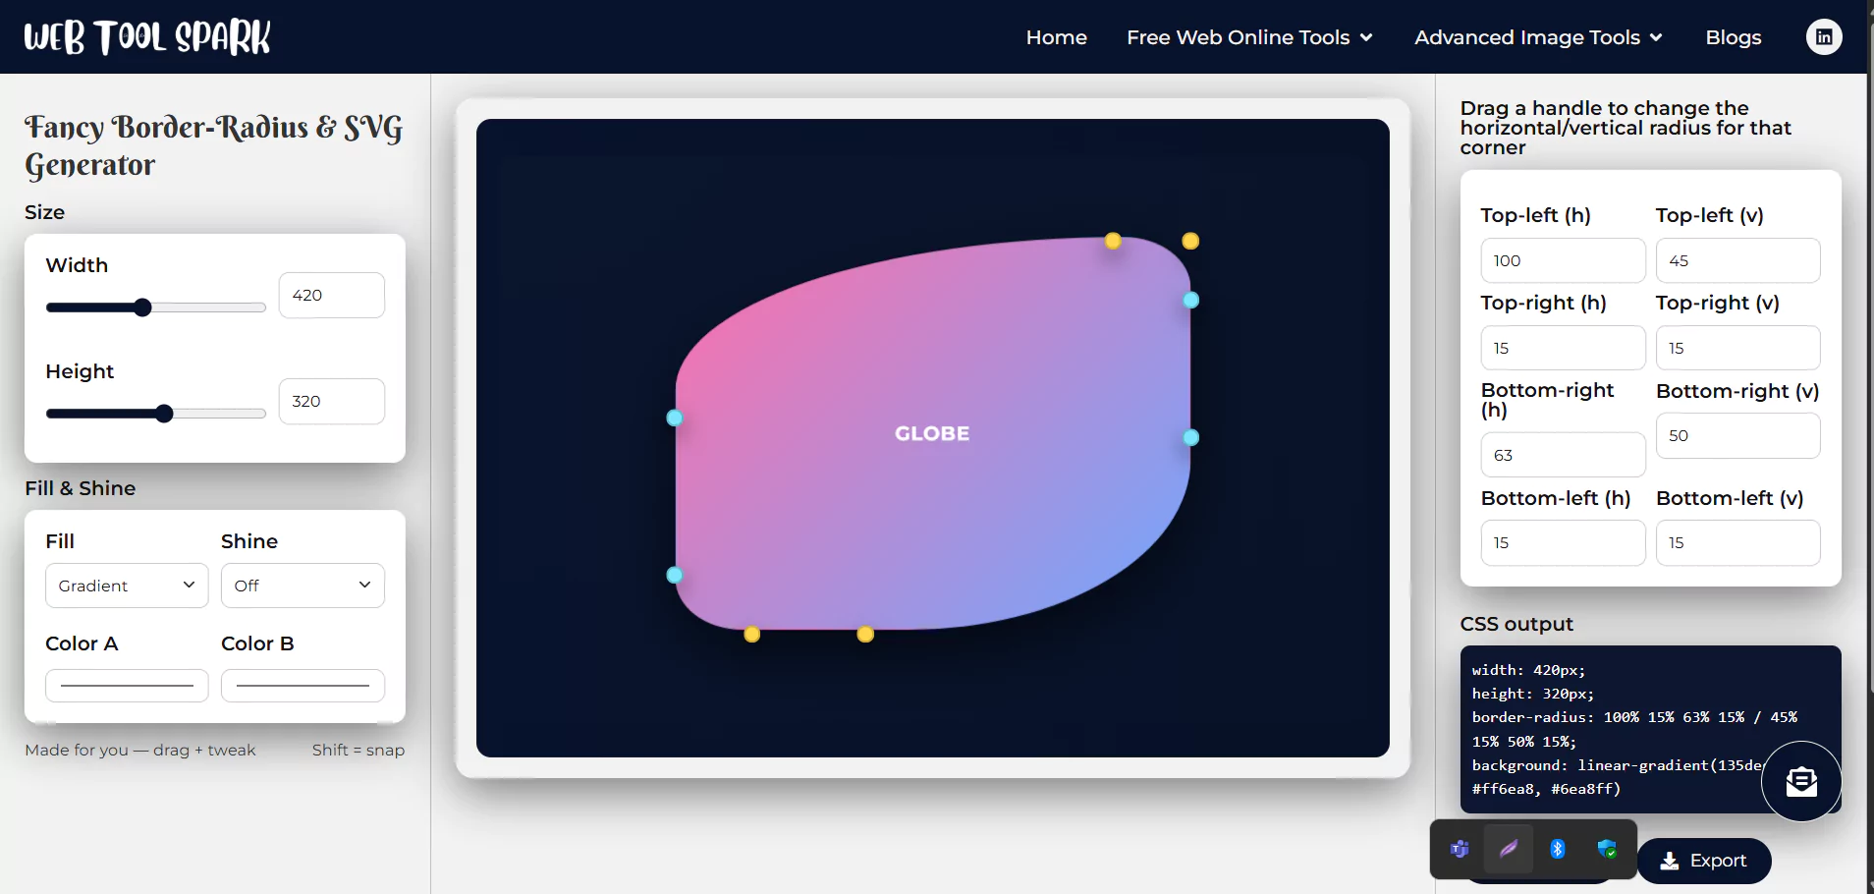1874x894 pixels.
Task: Go to the Home menu item
Action: coord(1056,37)
